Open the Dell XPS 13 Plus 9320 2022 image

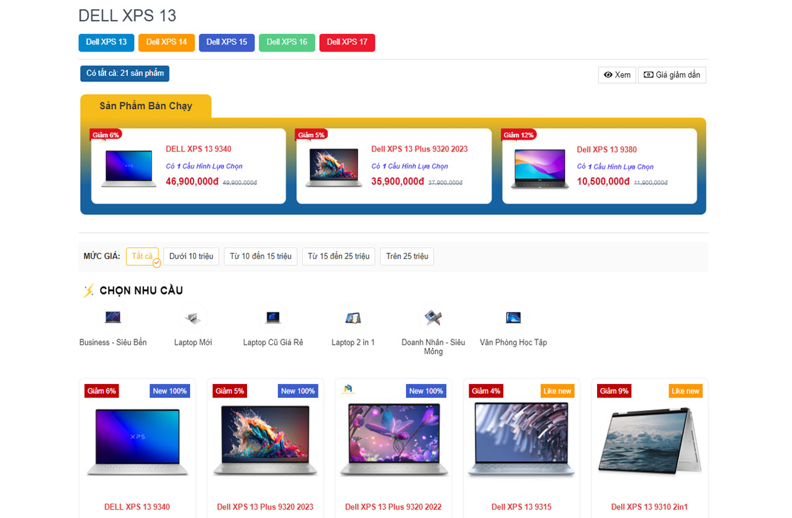(394, 440)
